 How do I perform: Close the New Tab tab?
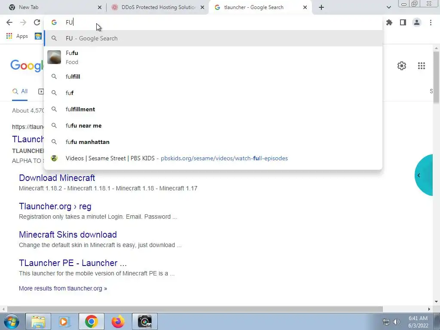click(100, 7)
